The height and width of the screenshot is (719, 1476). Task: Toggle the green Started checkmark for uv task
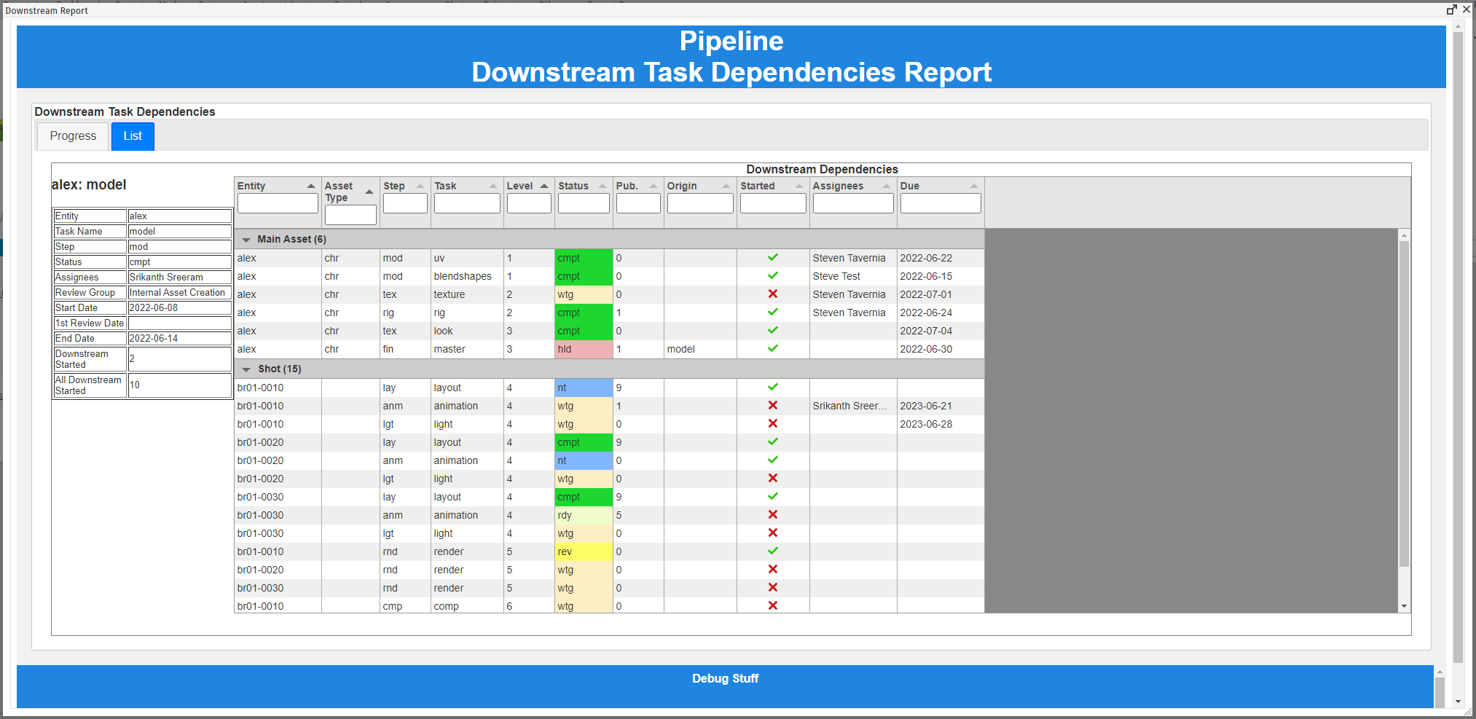click(773, 257)
